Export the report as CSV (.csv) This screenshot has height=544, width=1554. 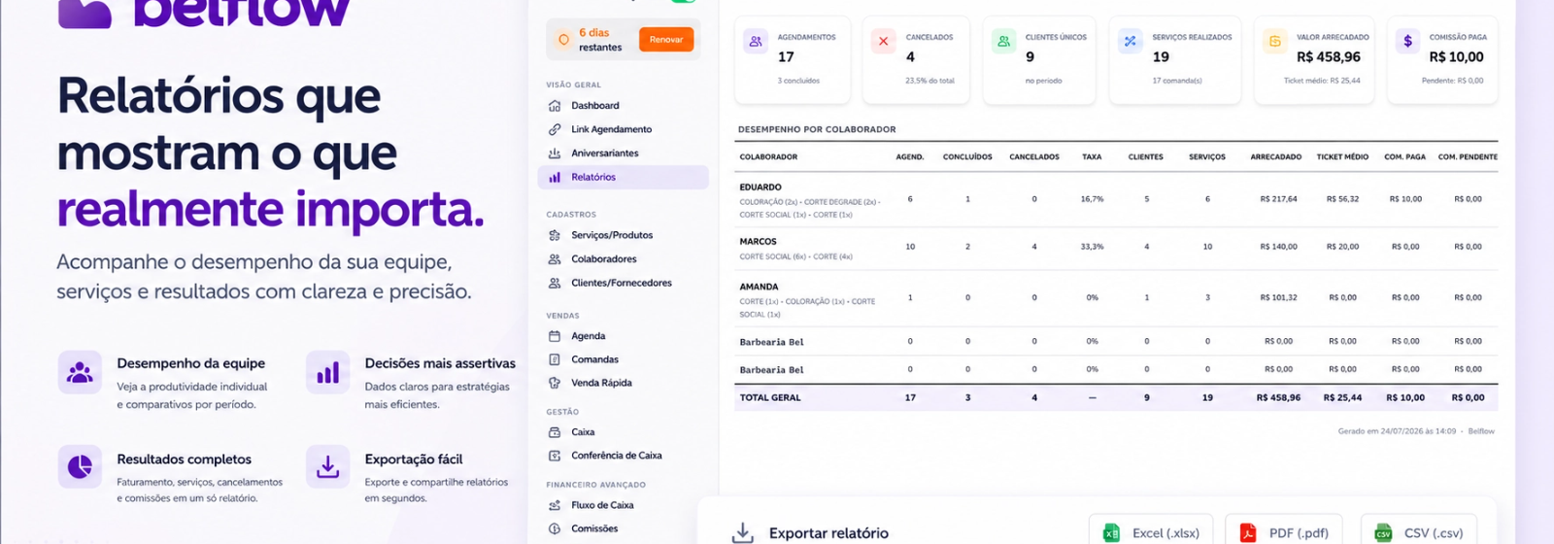(x=1419, y=530)
